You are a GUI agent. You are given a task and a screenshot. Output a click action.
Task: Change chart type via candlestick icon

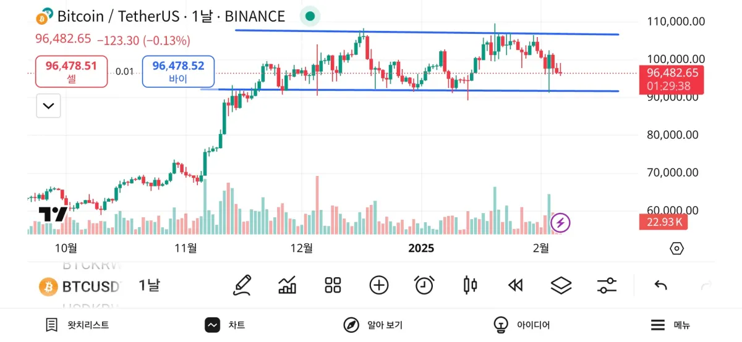[x=470, y=285]
